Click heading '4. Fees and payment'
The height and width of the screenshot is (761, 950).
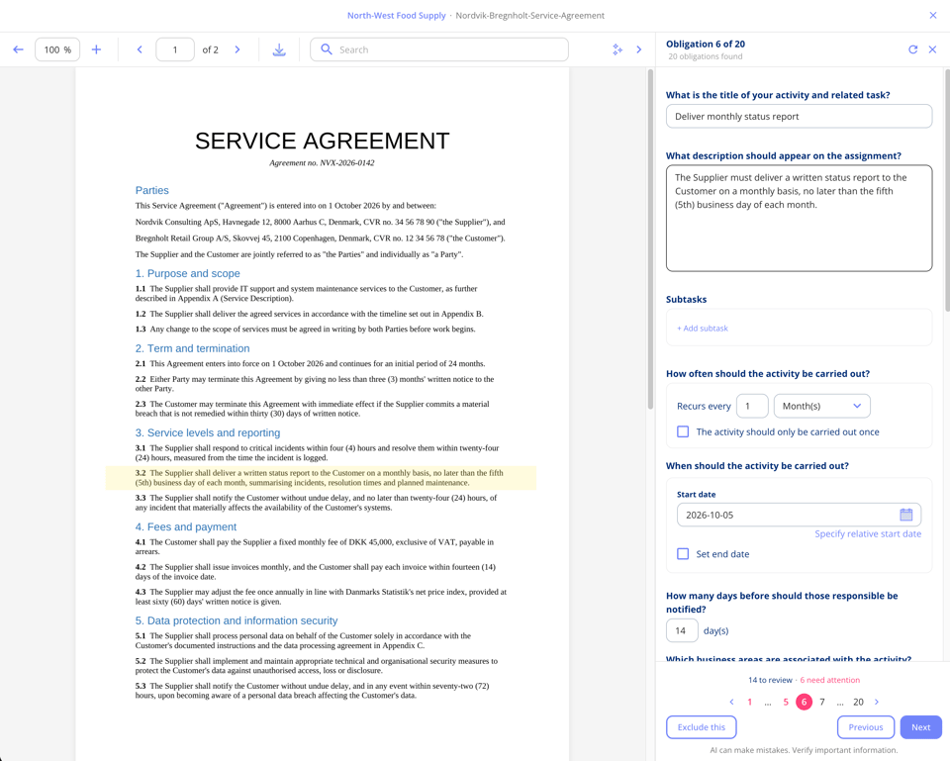click(x=186, y=526)
